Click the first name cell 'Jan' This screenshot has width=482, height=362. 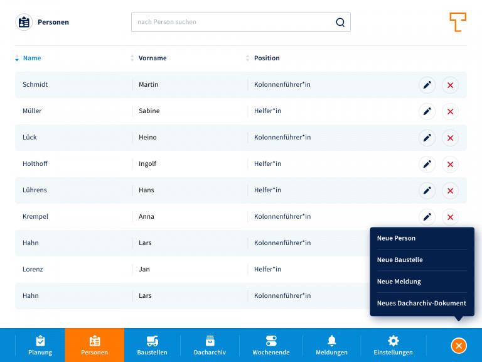pyautogui.click(x=144, y=270)
